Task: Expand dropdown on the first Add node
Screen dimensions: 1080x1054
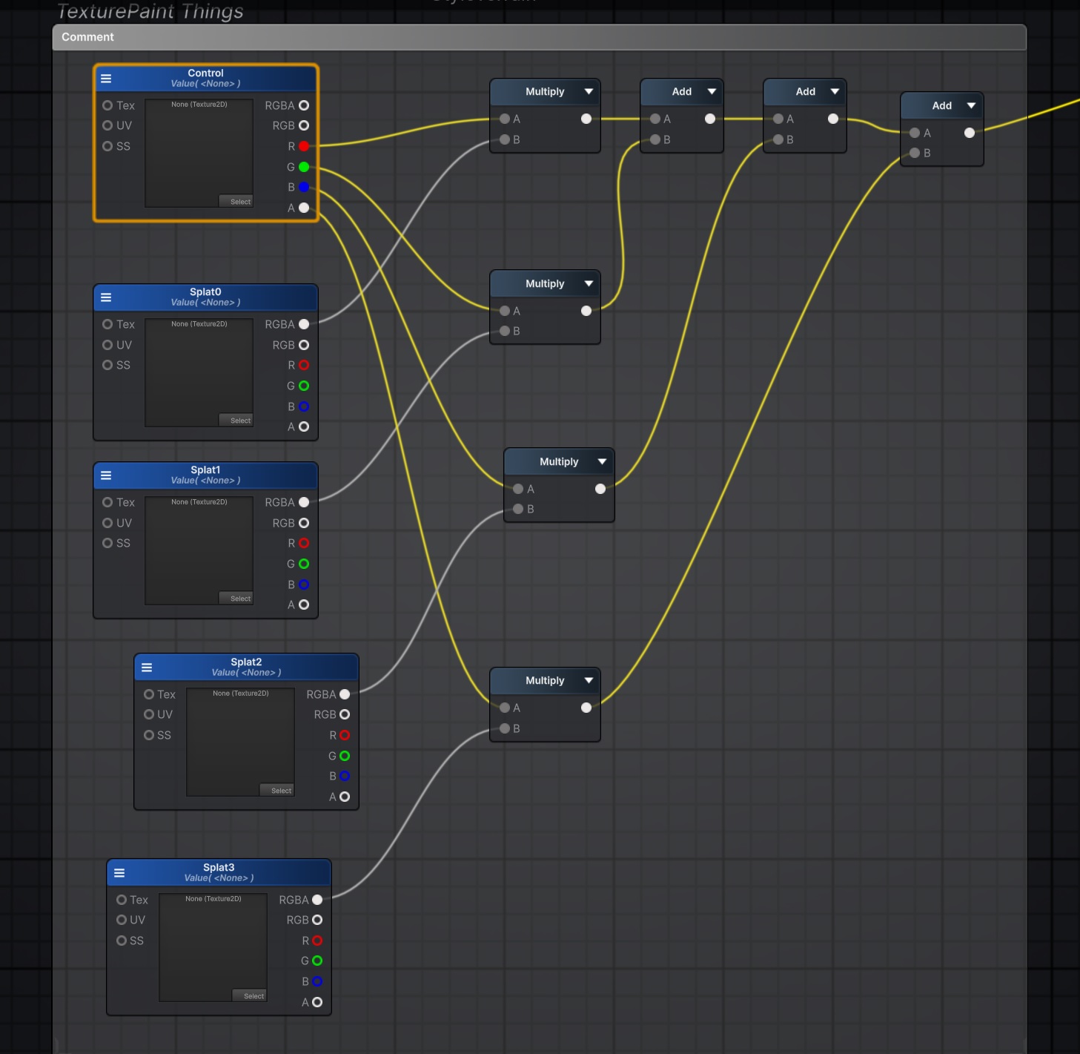Action: (712, 92)
